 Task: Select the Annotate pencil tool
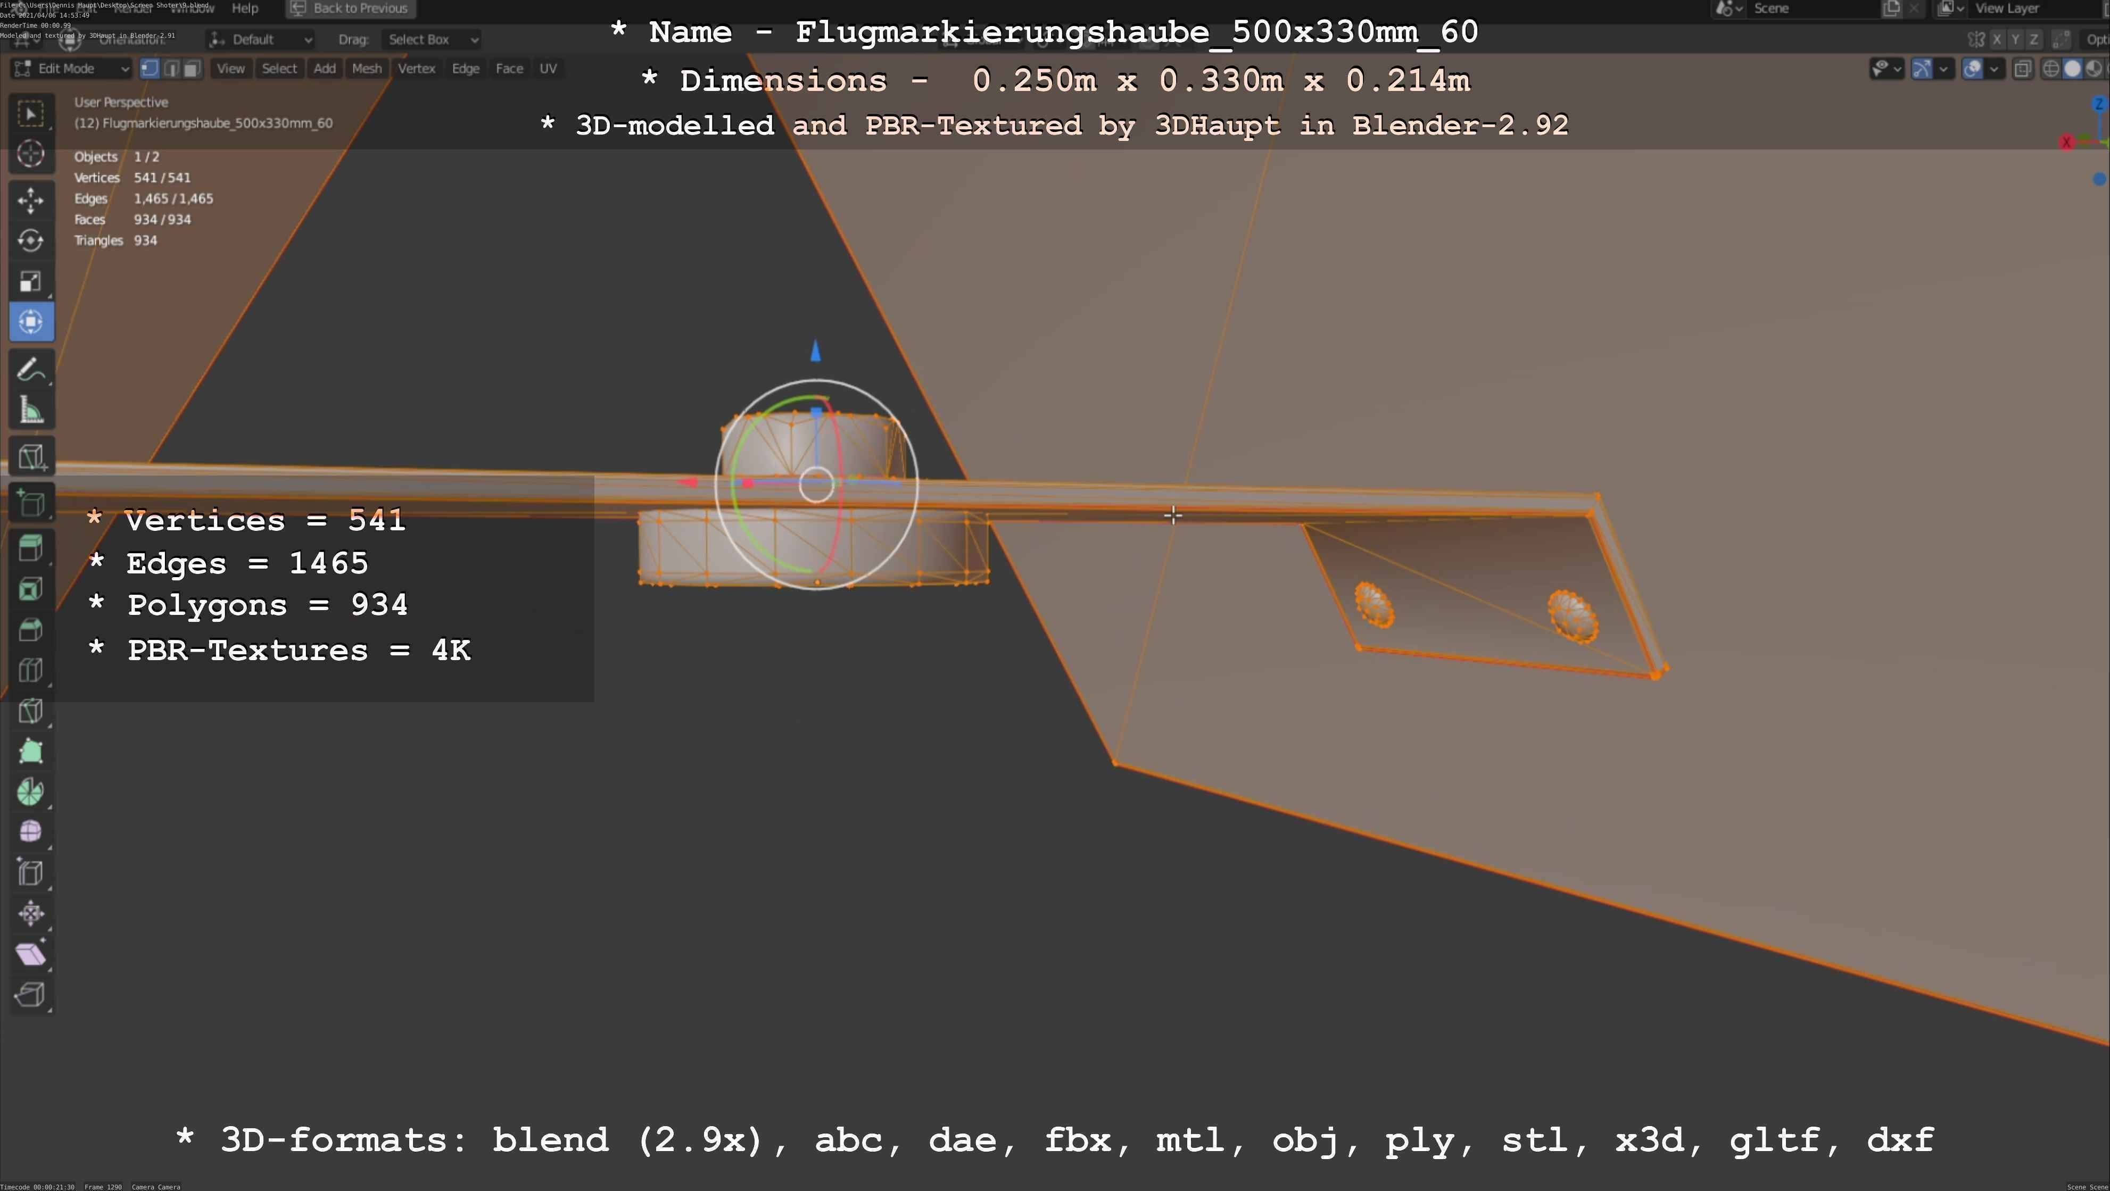pos(31,369)
